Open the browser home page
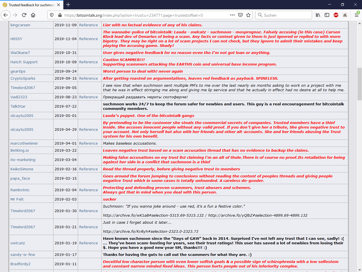The width and height of the screenshot is (362, 272). (x=33, y=15)
